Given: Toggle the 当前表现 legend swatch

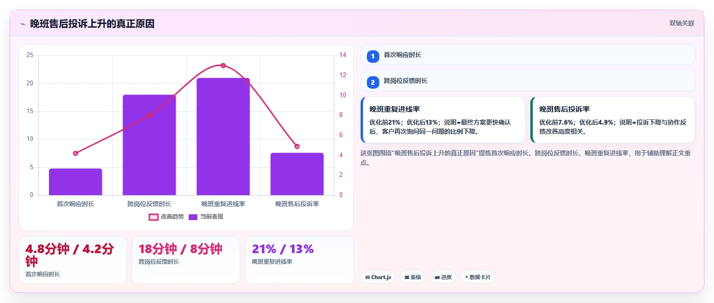Looking at the screenshot, I should coord(193,217).
